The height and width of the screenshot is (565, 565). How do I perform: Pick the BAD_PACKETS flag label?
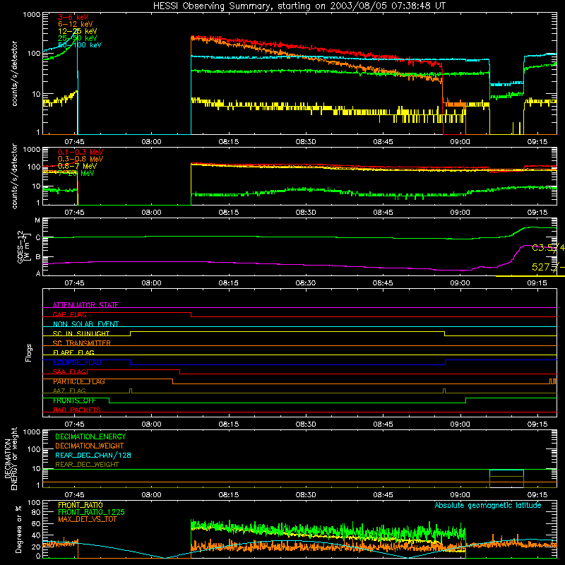(x=77, y=410)
